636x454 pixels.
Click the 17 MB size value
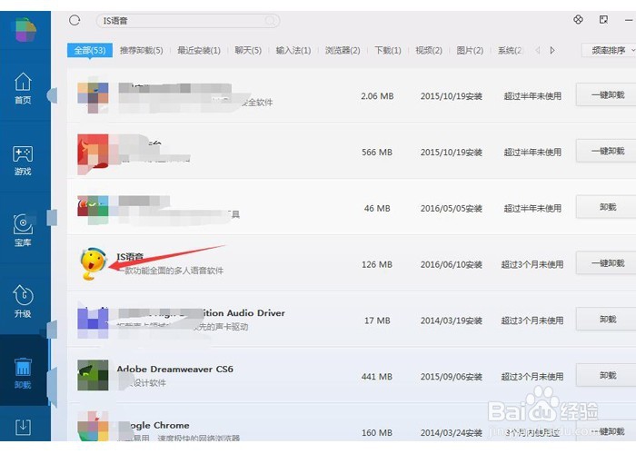tap(377, 321)
